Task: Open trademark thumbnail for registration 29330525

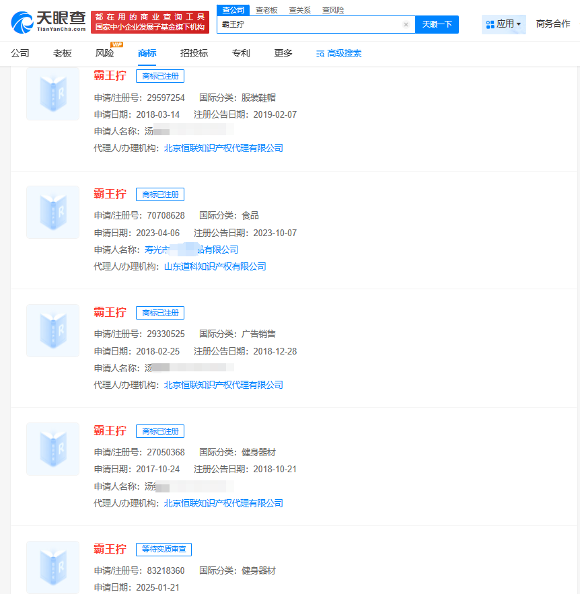Action: [x=52, y=330]
